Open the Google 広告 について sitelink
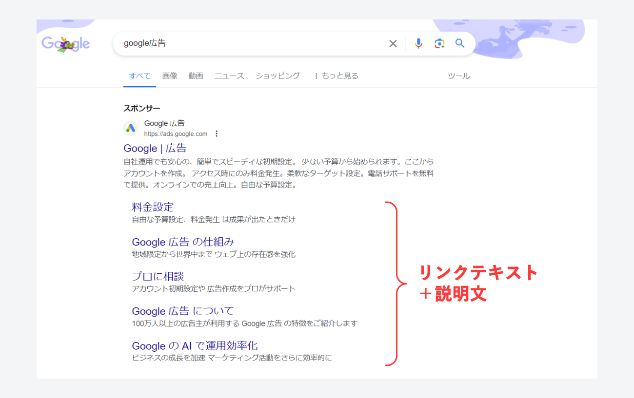 tap(183, 311)
